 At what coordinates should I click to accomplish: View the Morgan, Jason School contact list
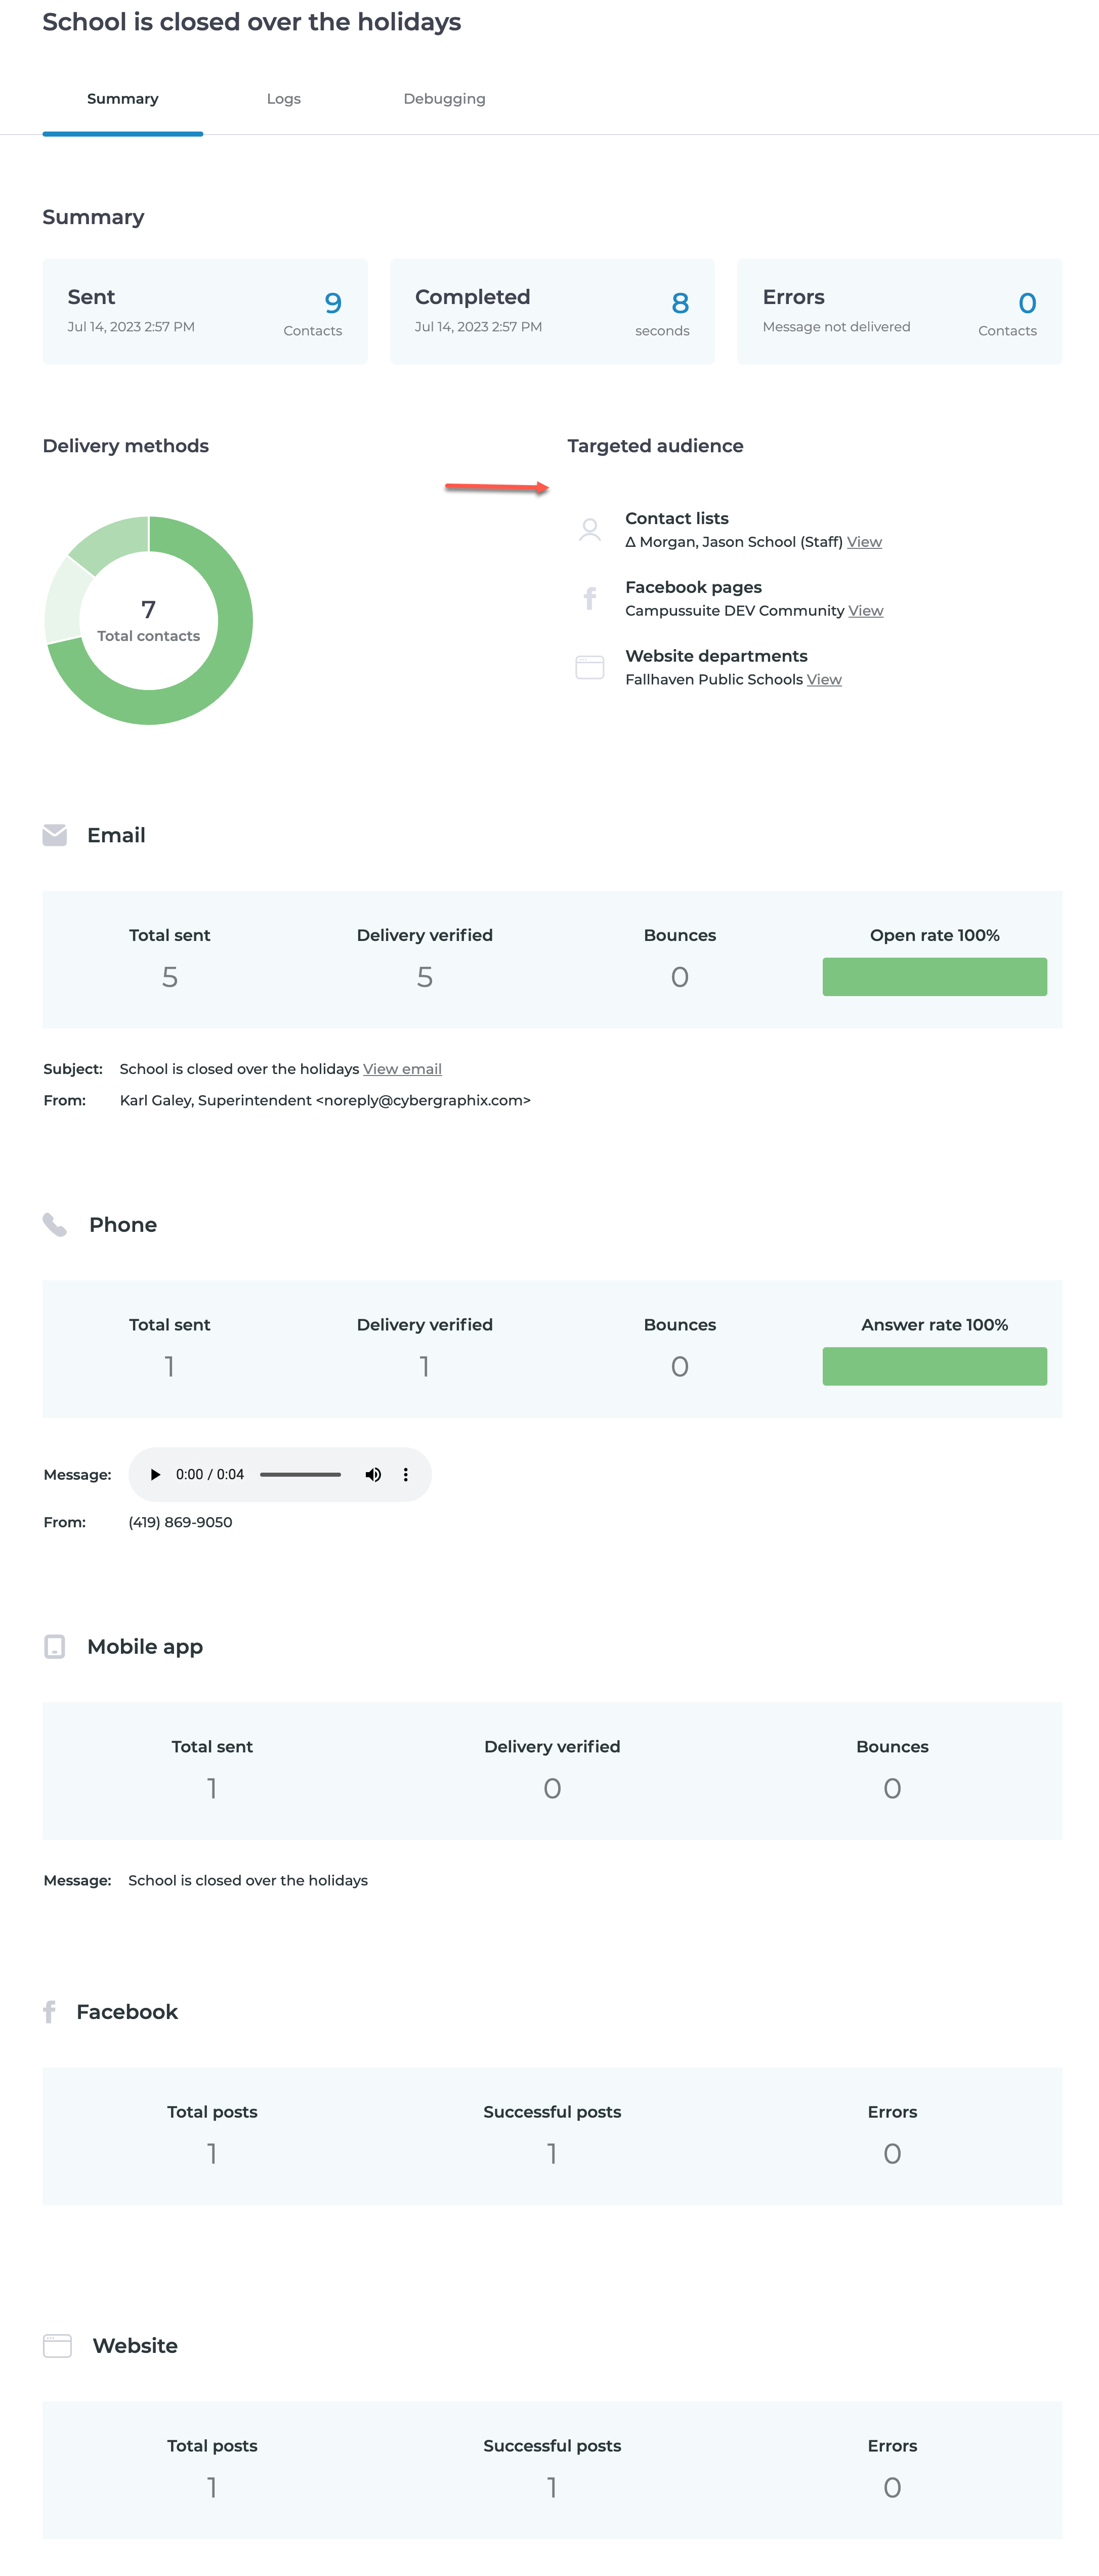[x=864, y=542]
